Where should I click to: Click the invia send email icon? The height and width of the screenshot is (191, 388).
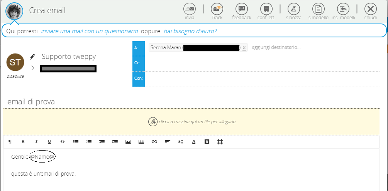click(x=190, y=9)
